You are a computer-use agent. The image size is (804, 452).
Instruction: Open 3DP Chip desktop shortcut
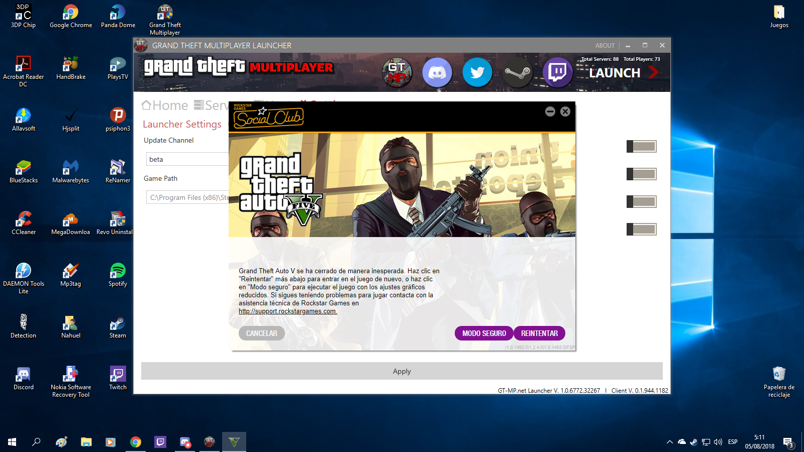(24, 16)
